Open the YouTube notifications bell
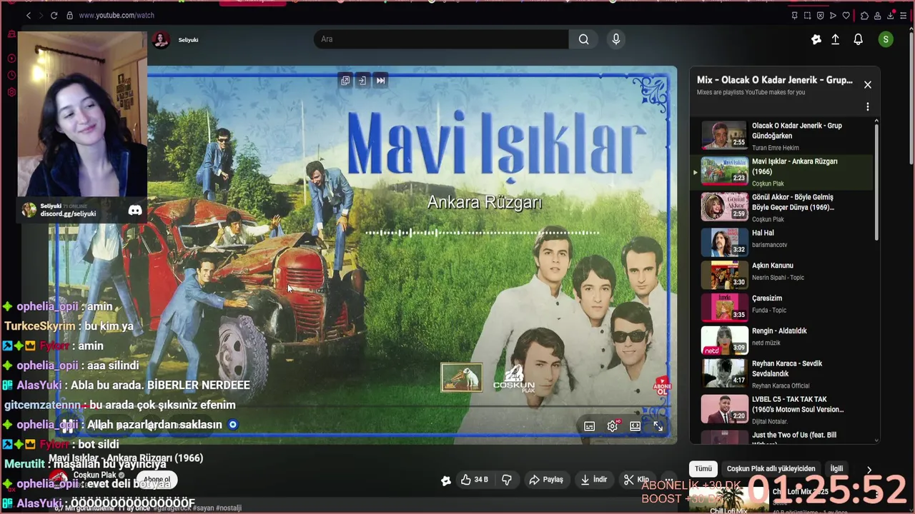915x514 pixels. 859,40
